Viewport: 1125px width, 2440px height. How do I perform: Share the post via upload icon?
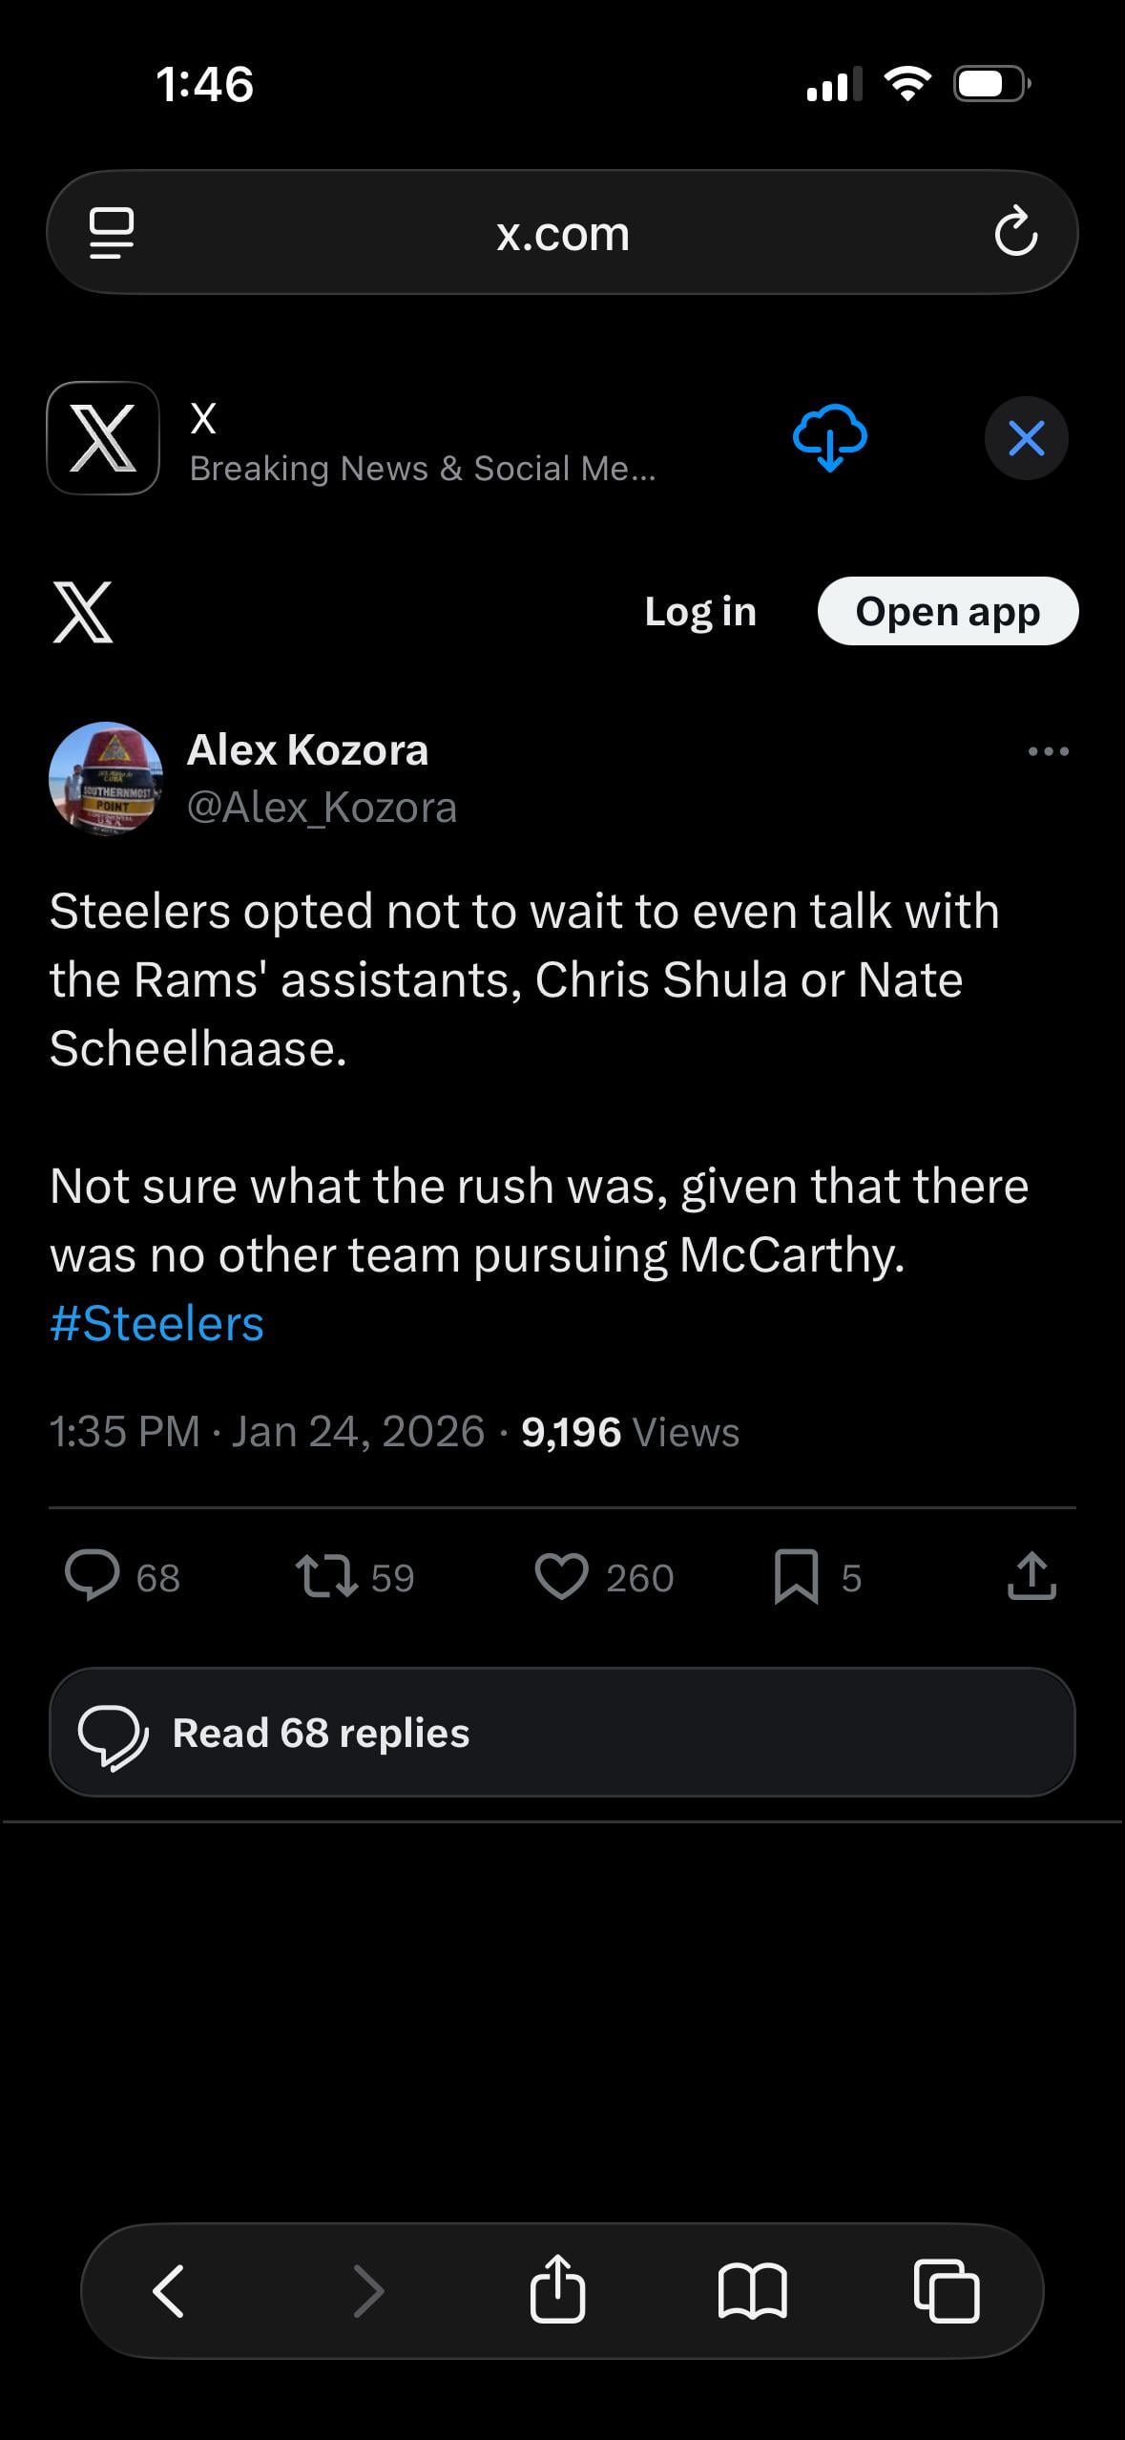1031,1576
